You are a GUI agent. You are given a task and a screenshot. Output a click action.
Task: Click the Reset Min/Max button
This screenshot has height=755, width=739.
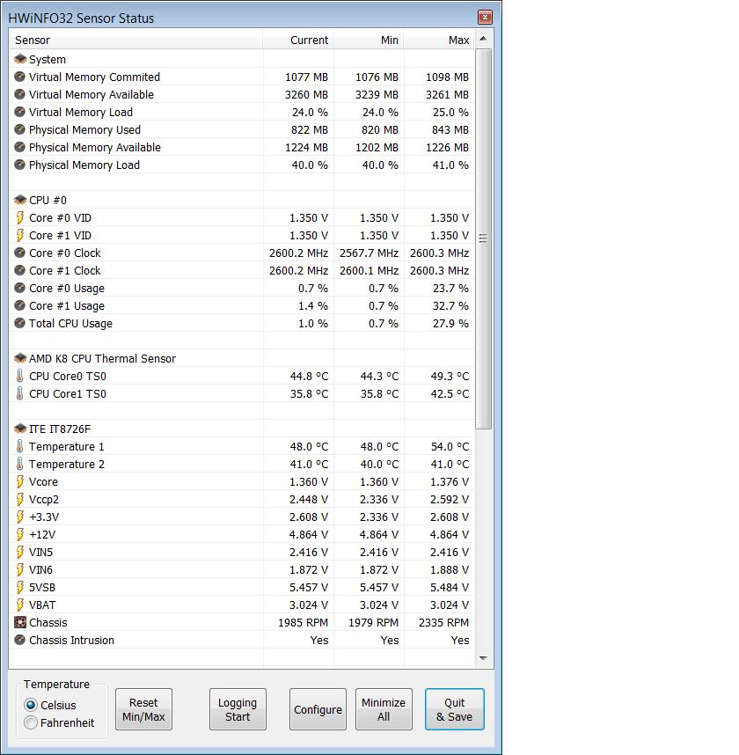coord(143,709)
